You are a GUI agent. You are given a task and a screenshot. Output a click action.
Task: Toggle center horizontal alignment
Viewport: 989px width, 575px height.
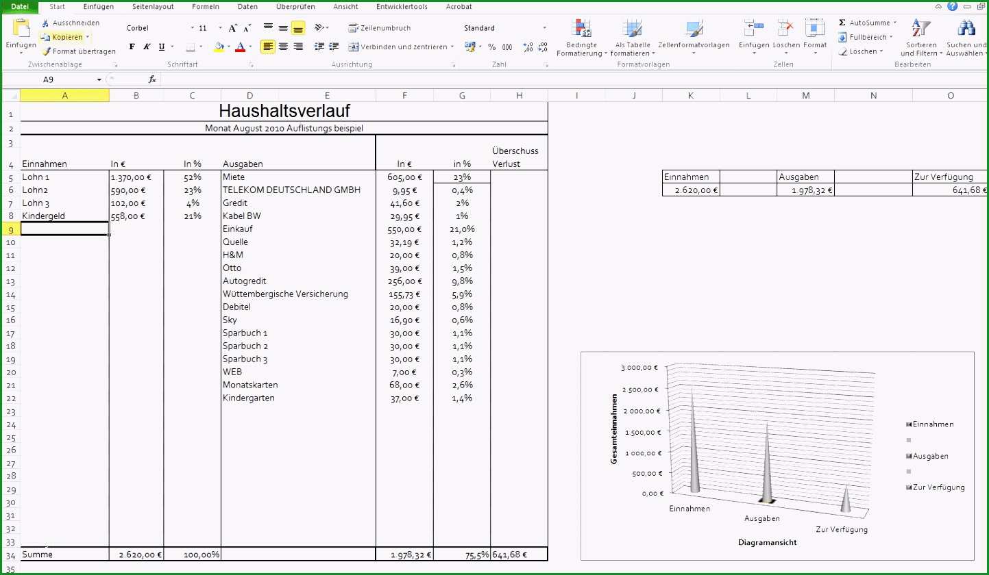(283, 47)
